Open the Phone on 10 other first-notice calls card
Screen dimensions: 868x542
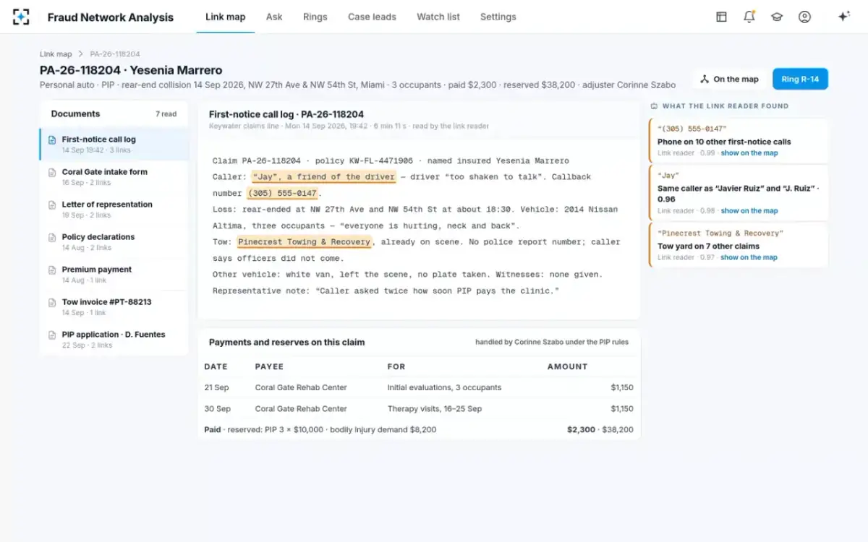tap(739, 141)
